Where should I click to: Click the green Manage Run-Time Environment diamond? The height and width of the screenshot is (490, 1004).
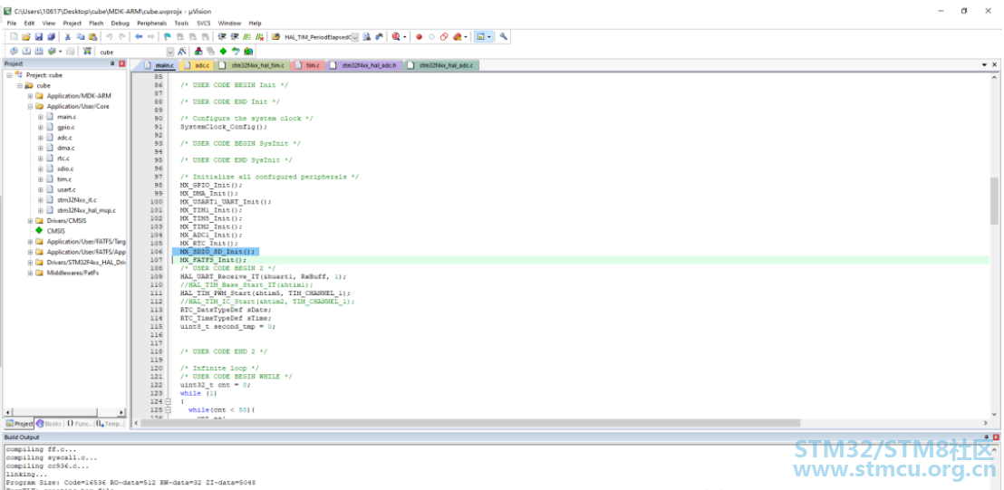click(223, 52)
